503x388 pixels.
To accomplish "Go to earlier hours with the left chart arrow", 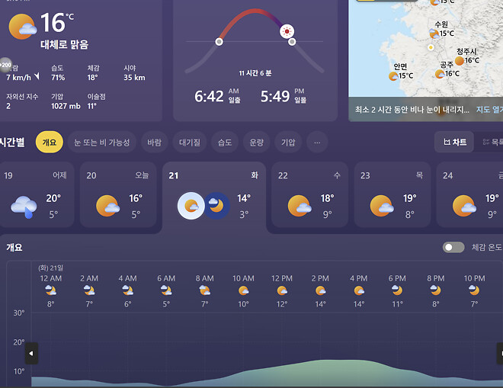I will [31, 354].
